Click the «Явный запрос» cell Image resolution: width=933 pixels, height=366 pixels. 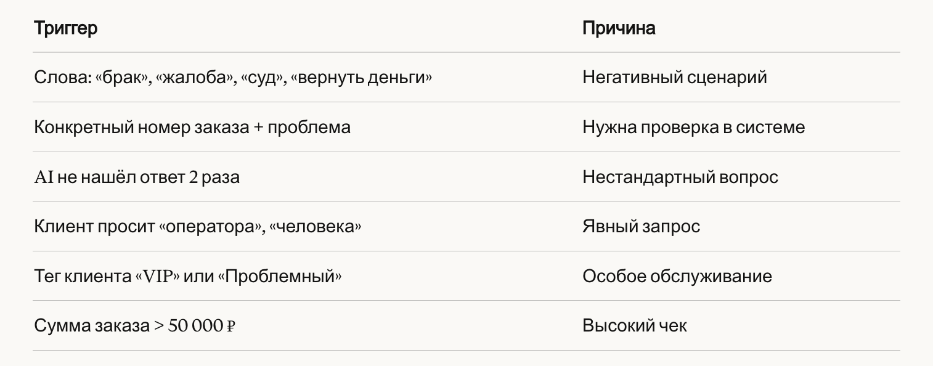coord(641,227)
